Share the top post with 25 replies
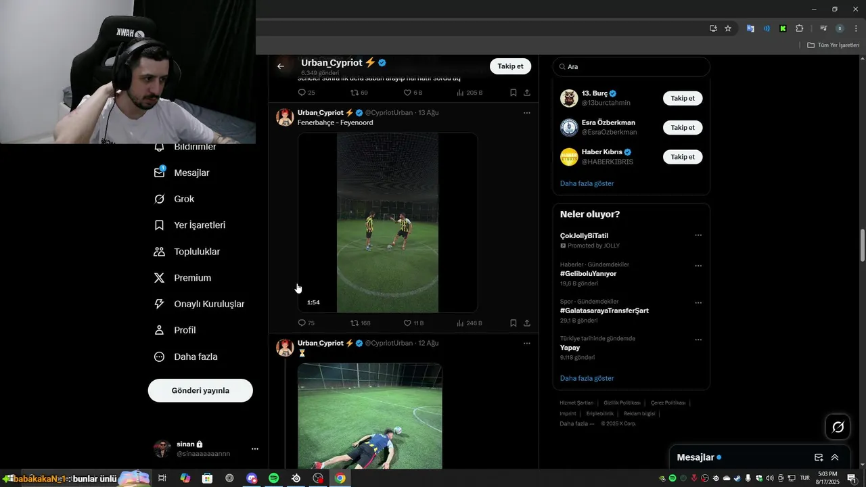 (527, 93)
